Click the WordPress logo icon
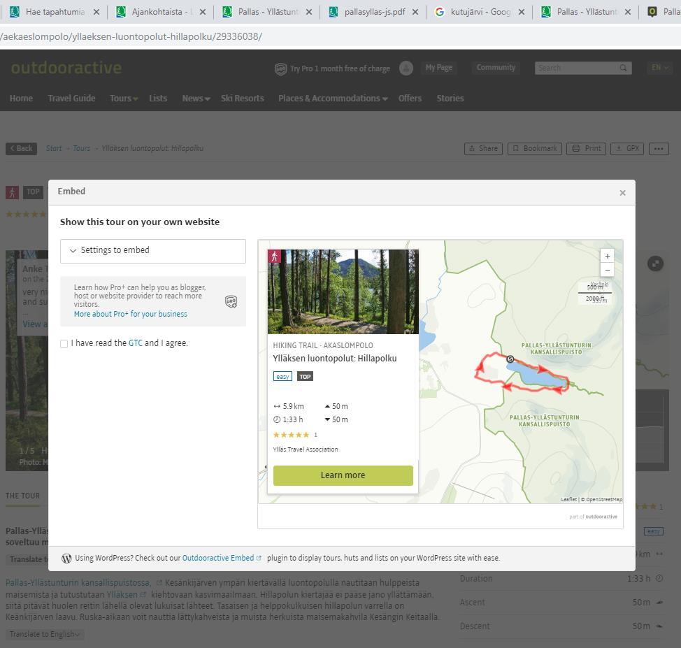 pos(66,558)
